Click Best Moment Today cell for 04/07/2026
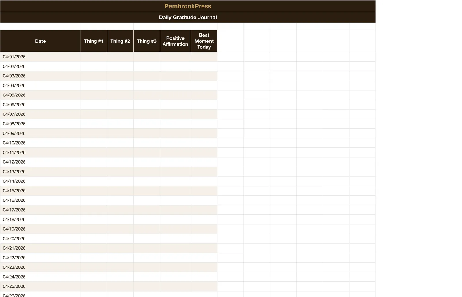This screenshot has width=462, height=297. pos(204,114)
